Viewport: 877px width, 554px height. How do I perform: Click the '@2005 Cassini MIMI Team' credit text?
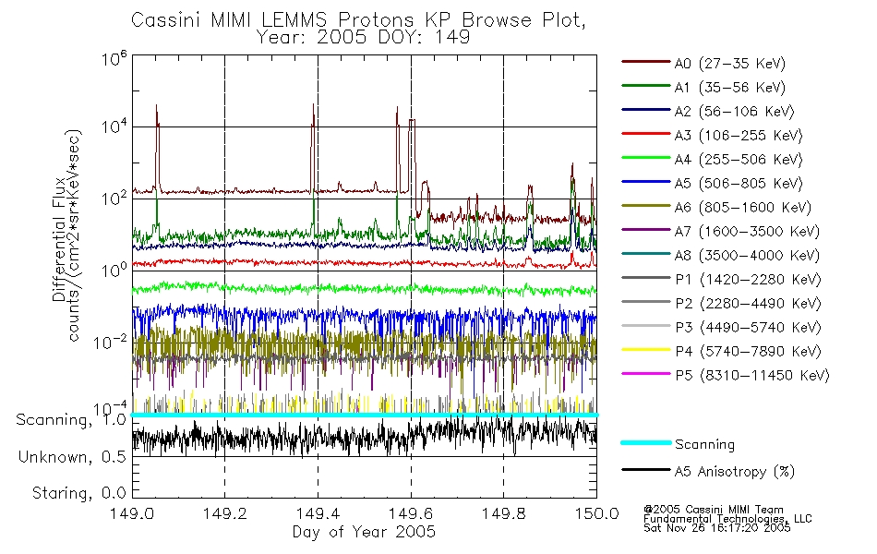(x=713, y=510)
